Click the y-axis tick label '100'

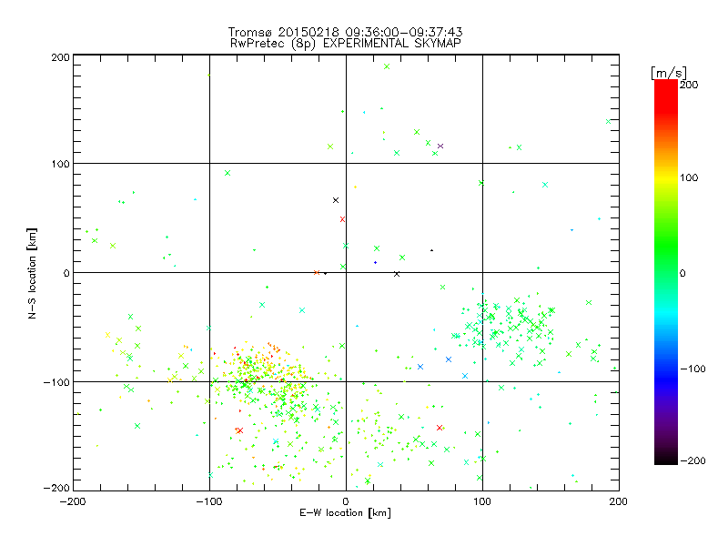click(60, 164)
